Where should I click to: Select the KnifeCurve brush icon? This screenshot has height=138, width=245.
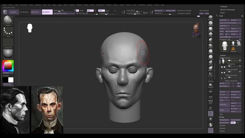(211, 74)
